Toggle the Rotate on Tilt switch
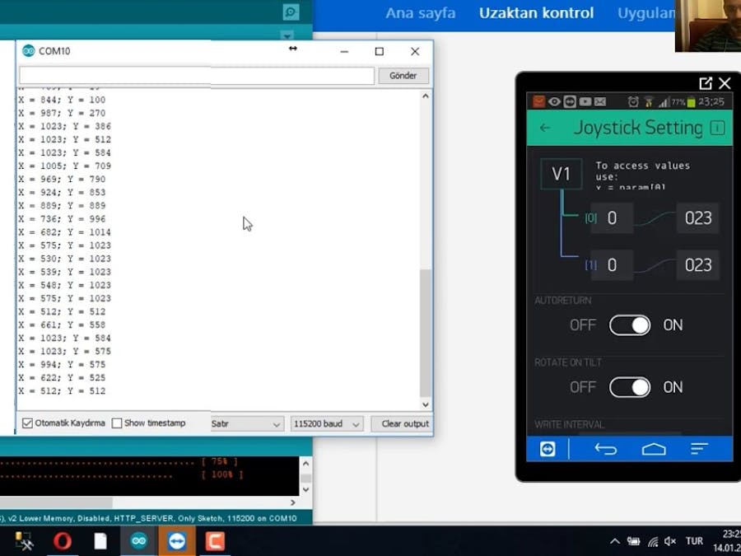 point(630,387)
